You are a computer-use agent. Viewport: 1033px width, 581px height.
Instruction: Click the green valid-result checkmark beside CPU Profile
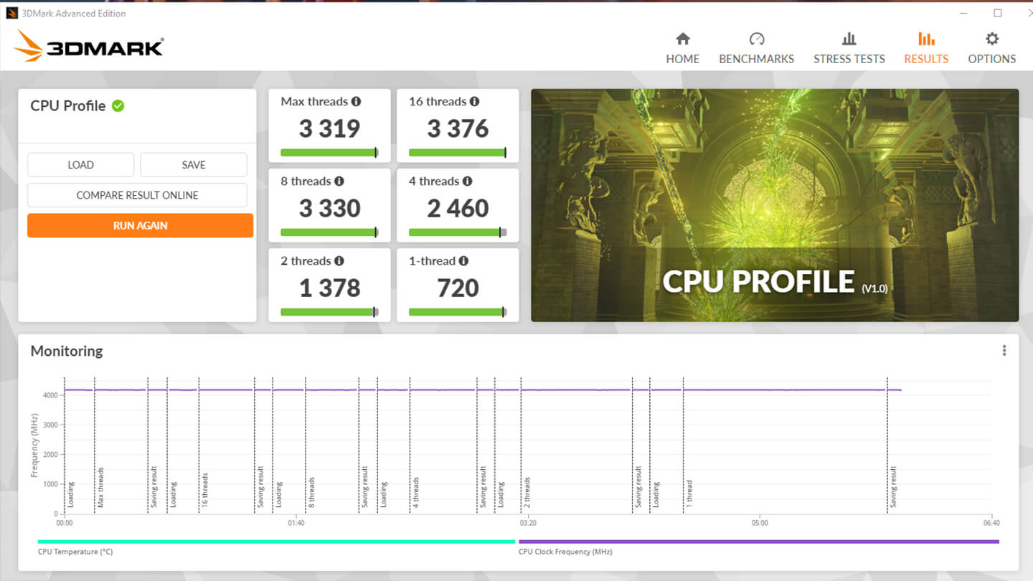(x=118, y=106)
